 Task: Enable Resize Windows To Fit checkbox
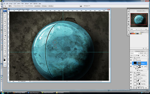pos(14,6)
